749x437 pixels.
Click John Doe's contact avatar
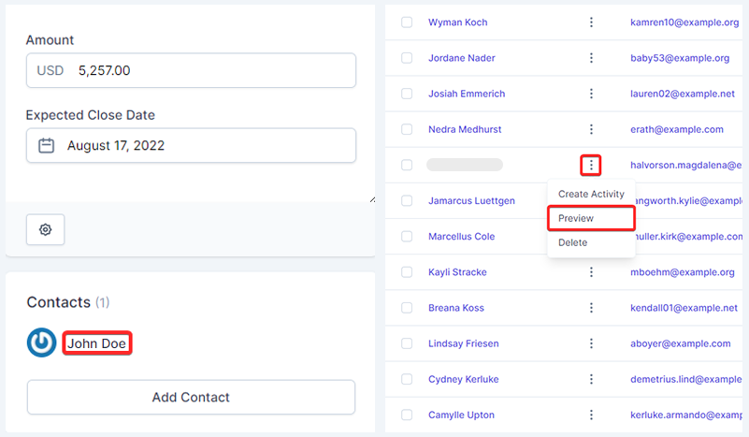click(x=41, y=343)
